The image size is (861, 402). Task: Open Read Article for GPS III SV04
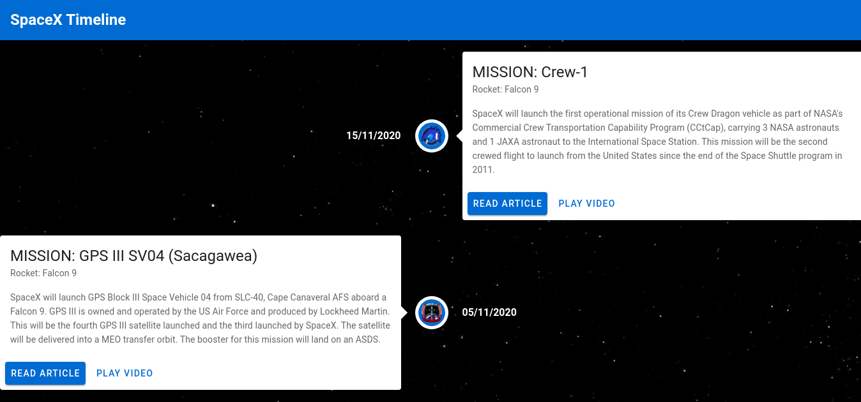[x=45, y=373]
